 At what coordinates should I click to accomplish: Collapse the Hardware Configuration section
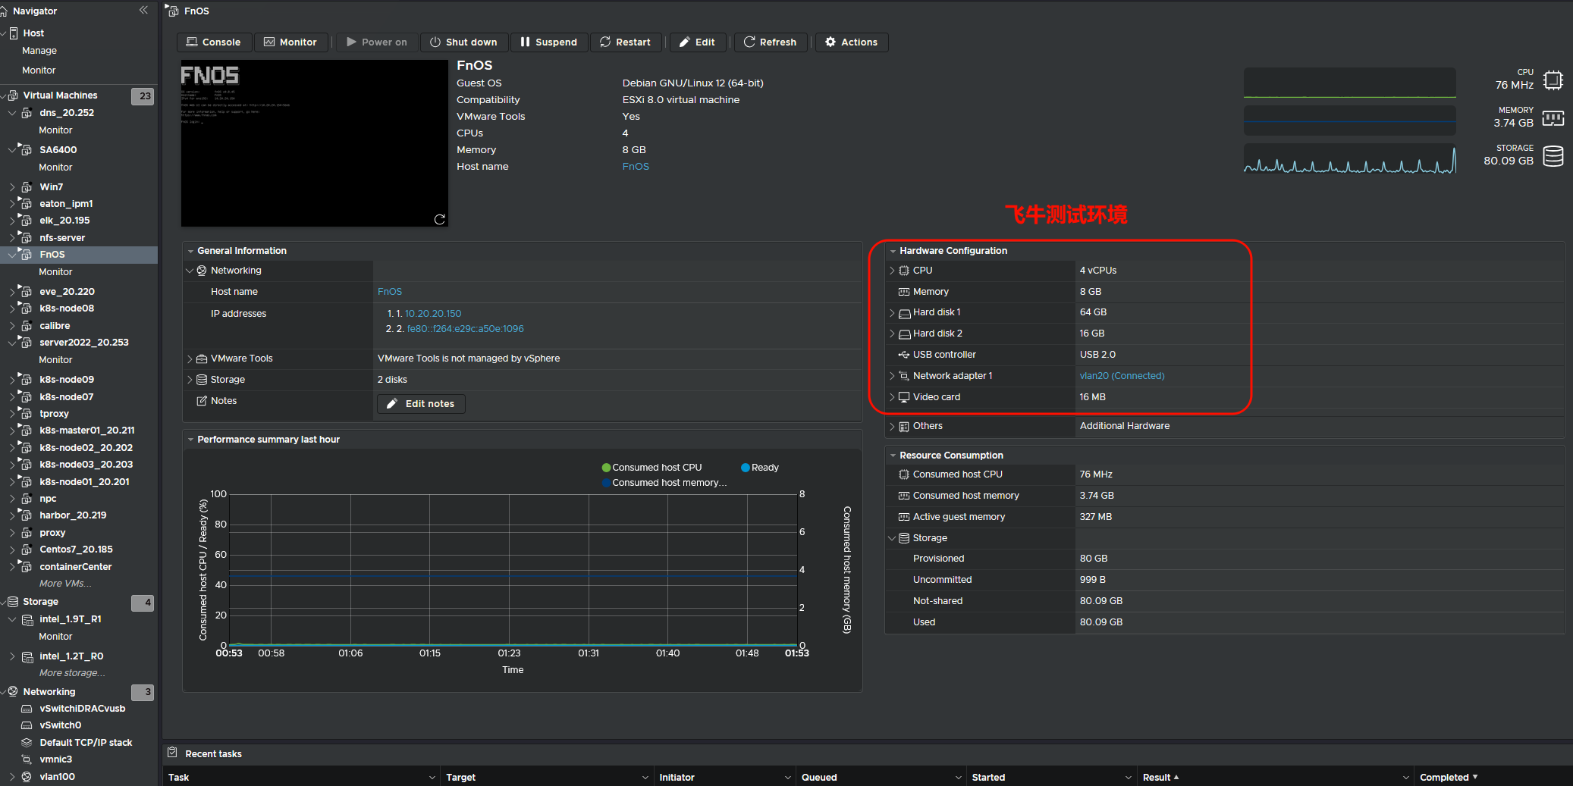click(893, 251)
